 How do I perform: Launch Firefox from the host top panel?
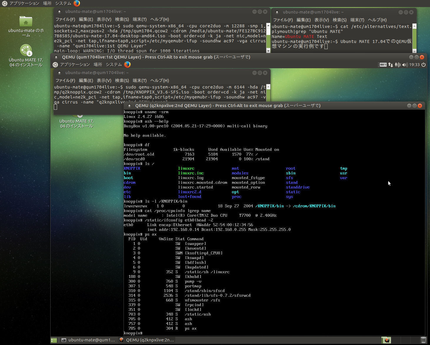point(77,3)
